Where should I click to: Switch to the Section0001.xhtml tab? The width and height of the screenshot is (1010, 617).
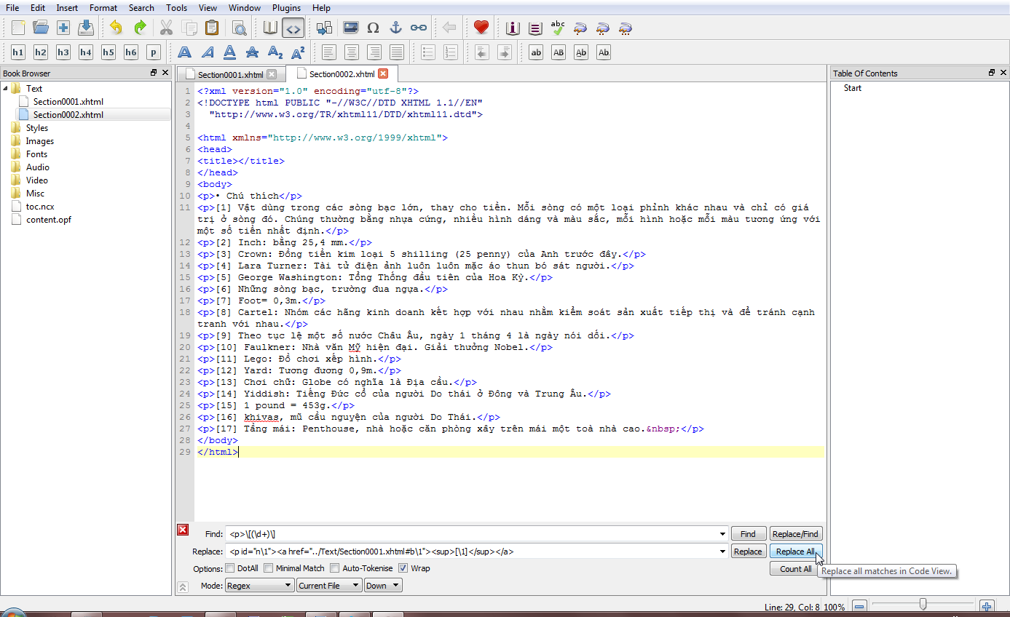click(230, 74)
